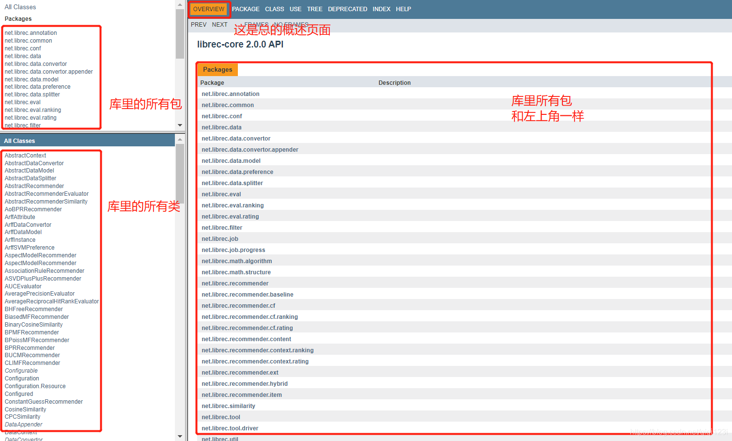The width and height of the screenshot is (732, 441).
Task: Open the PACKAGE navigation item
Action: [x=246, y=9]
